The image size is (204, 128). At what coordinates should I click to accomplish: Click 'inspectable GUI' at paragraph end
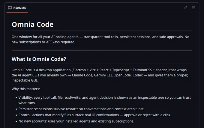tap(25, 80)
